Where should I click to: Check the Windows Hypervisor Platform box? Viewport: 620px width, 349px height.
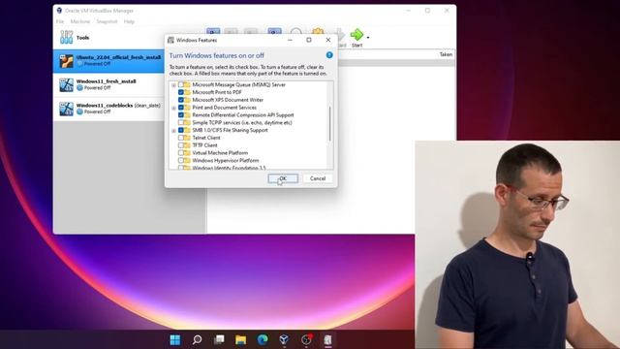181,160
